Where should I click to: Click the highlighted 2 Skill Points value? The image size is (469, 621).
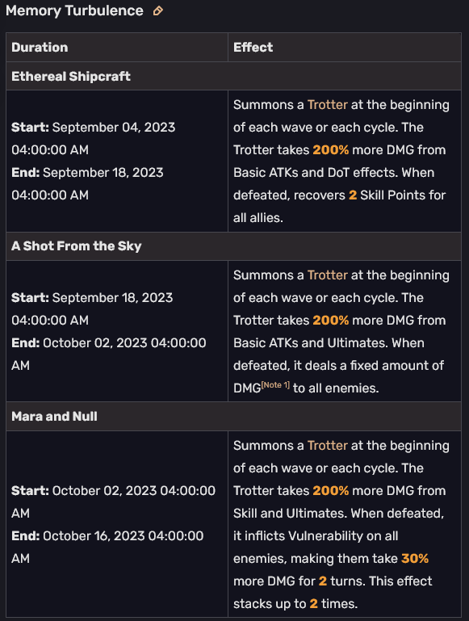(353, 195)
